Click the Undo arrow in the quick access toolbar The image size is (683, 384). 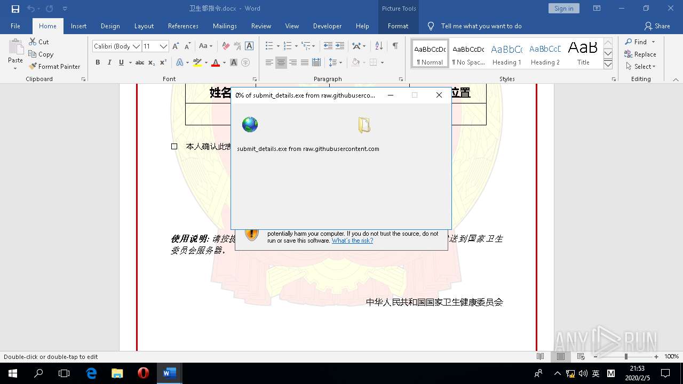point(30,9)
